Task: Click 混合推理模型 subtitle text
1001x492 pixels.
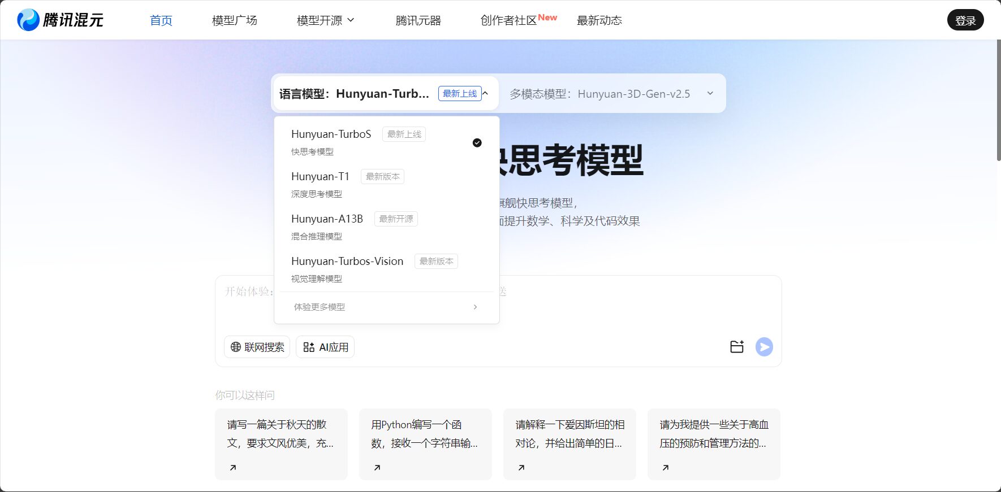Action: tap(317, 236)
